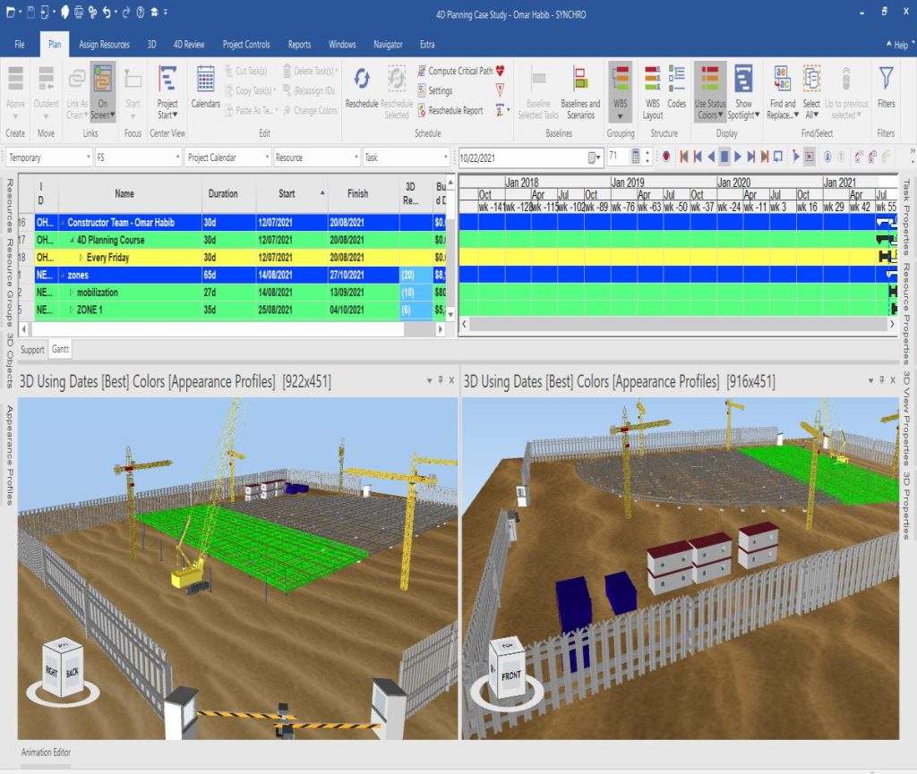Click the print icon in quick access bar
Screen dimensions: 917x774
coord(78,12)
